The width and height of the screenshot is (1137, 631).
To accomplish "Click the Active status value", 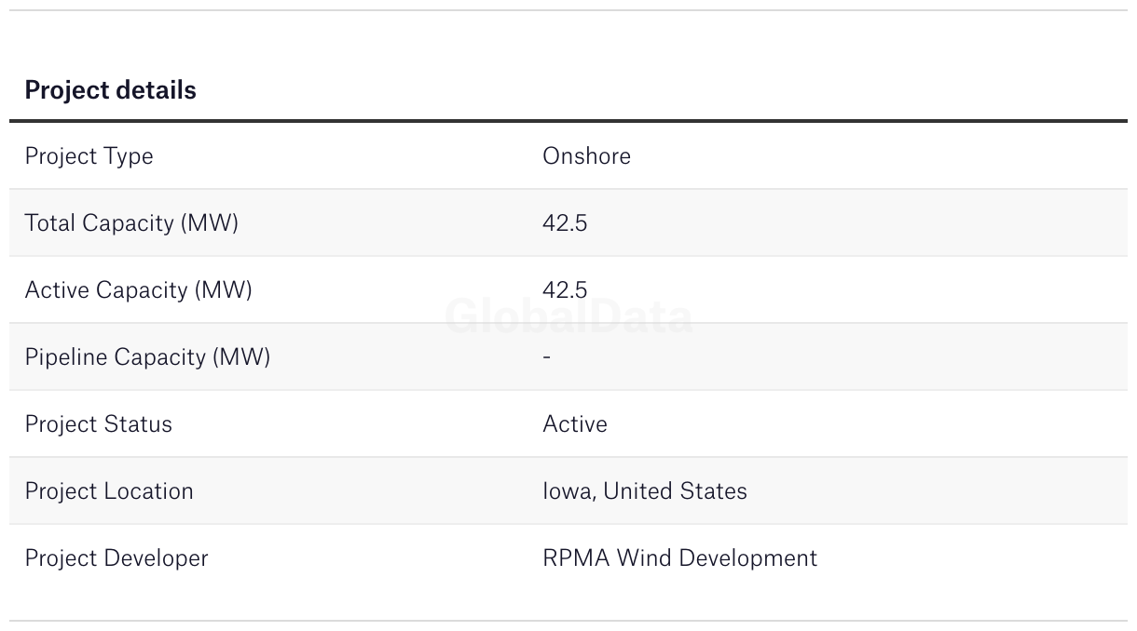I will (575, 424).
